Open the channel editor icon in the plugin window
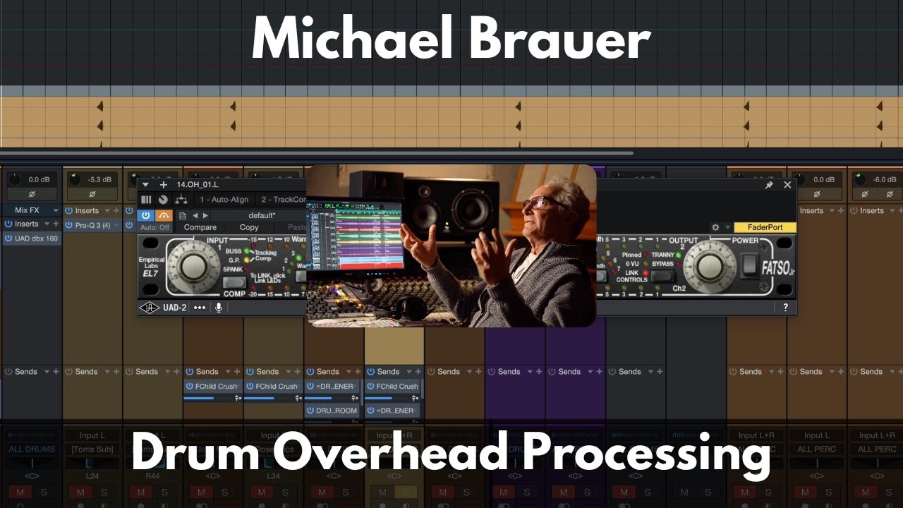Screen dimensions: 903x508 (146, 200)
